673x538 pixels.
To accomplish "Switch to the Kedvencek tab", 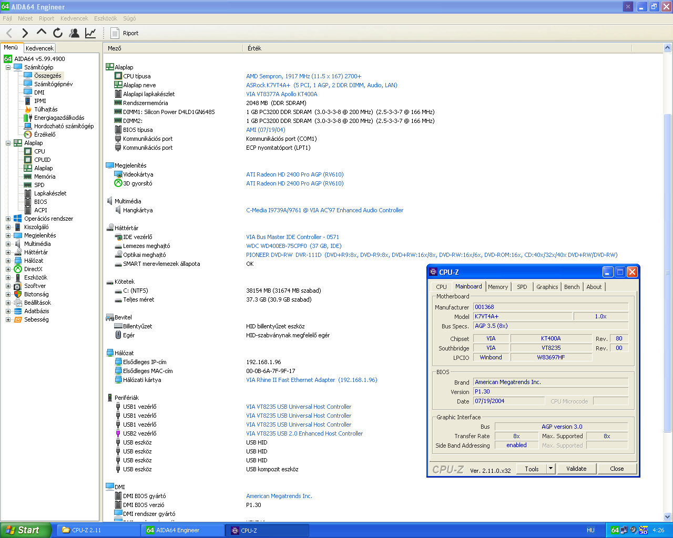I will tap(39, 48).
